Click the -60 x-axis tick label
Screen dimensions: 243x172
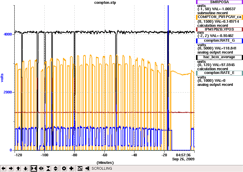[104, 155]
